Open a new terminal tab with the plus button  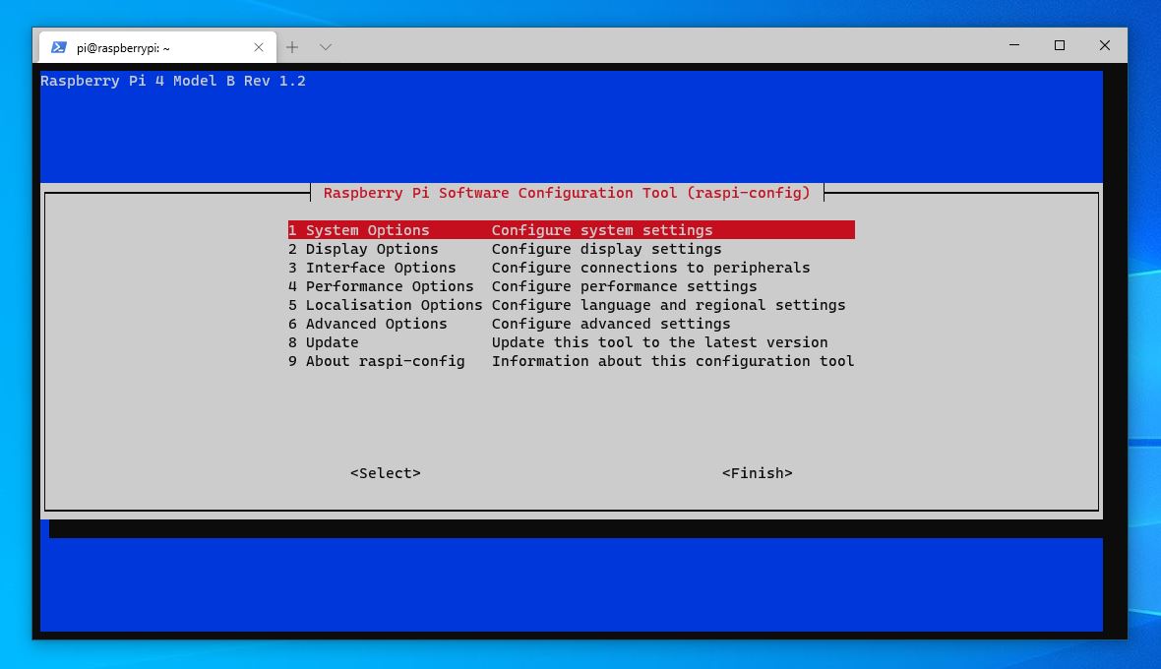coord(292,47)
